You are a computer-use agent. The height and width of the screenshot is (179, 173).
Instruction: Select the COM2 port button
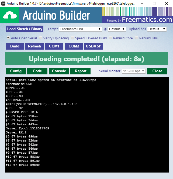pos(74,46)
